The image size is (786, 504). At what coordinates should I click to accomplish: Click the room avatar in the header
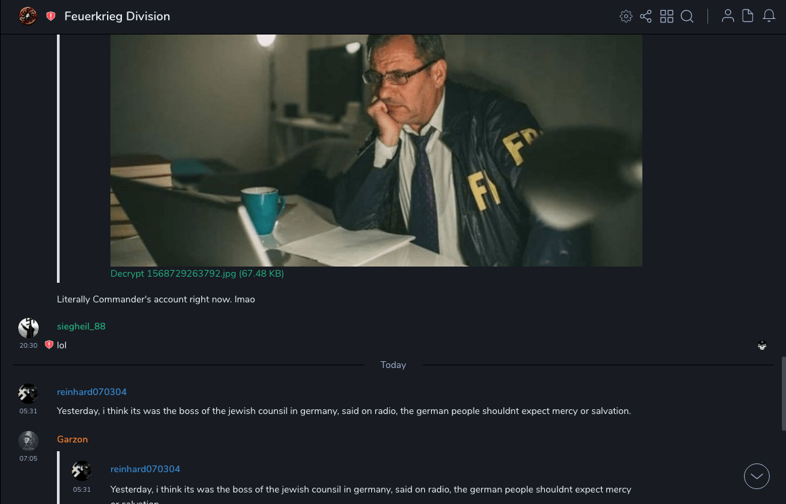click(x=28, y=16)
